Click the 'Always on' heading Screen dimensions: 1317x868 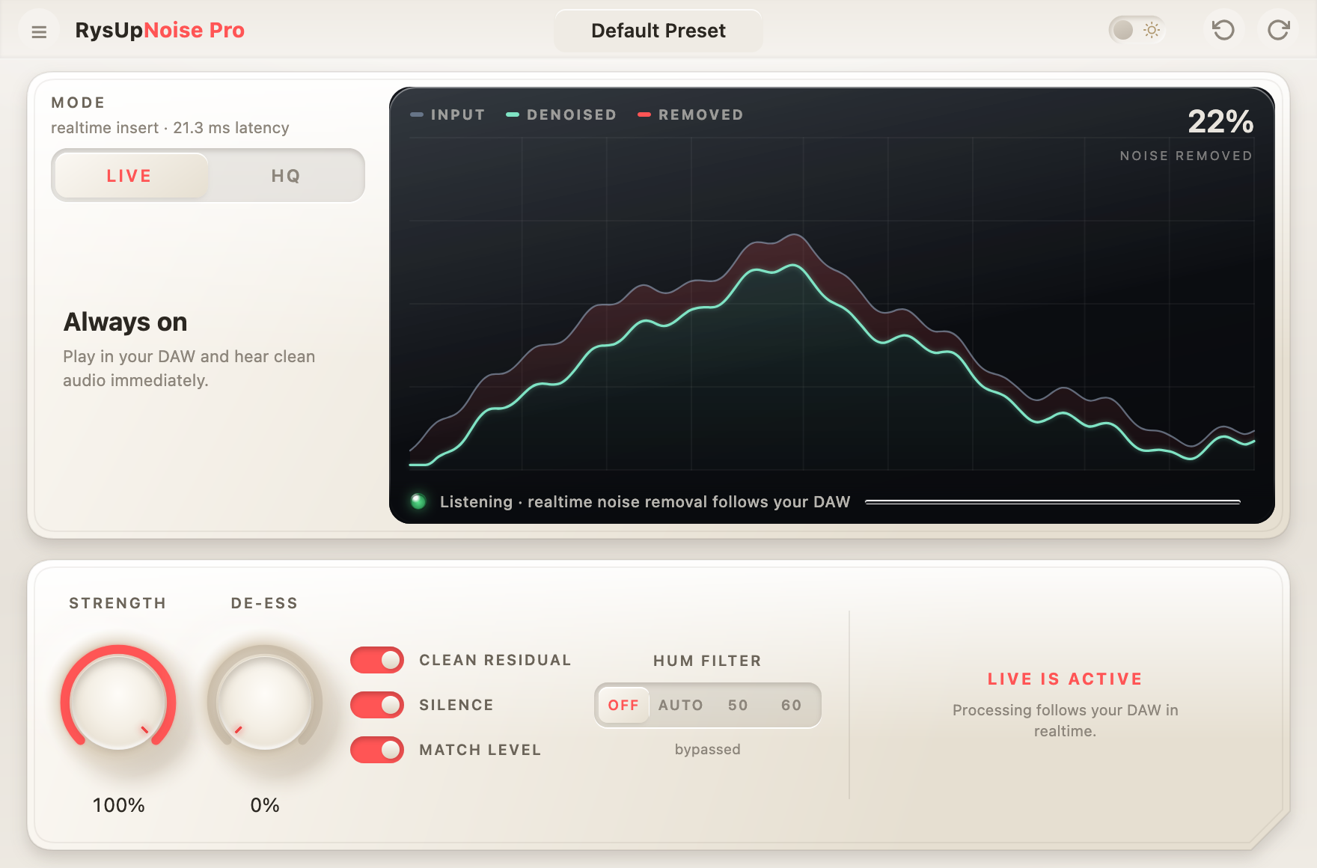coord(125,322)
